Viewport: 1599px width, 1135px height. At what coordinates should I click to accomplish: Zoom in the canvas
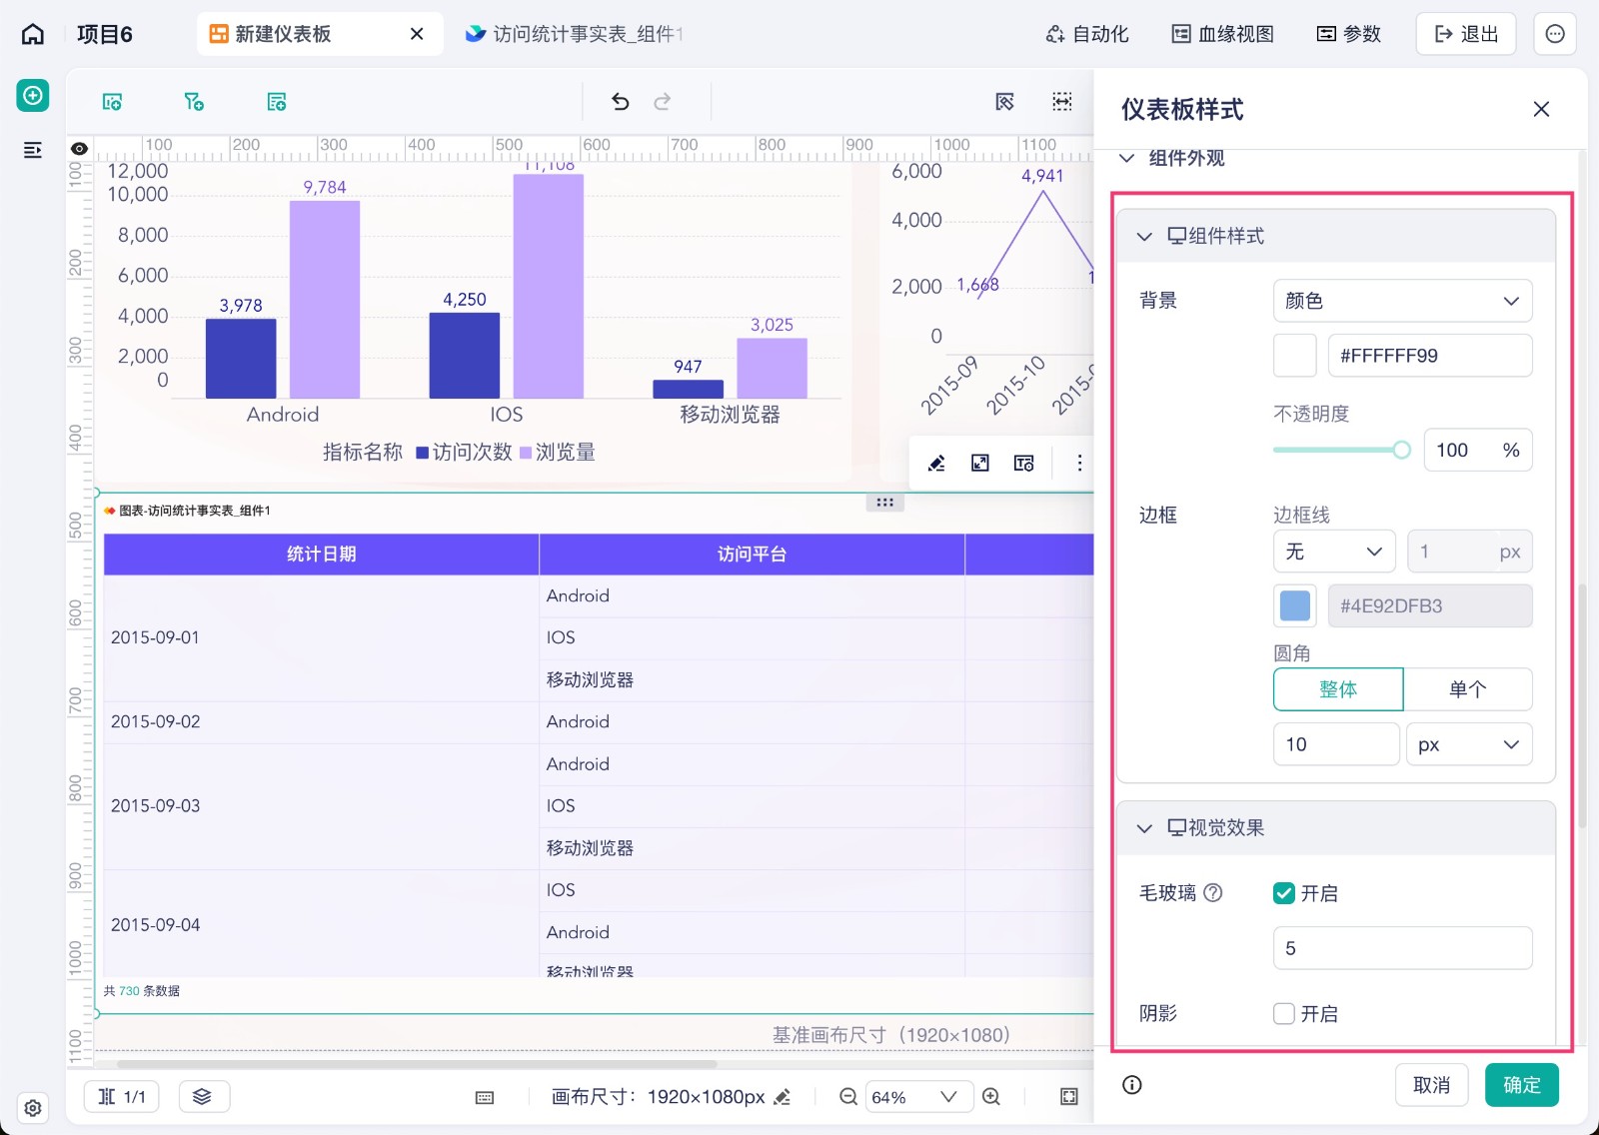coord(991,1096)
